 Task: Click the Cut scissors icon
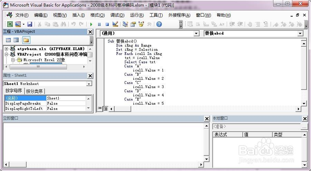click(x=39, y=24)
